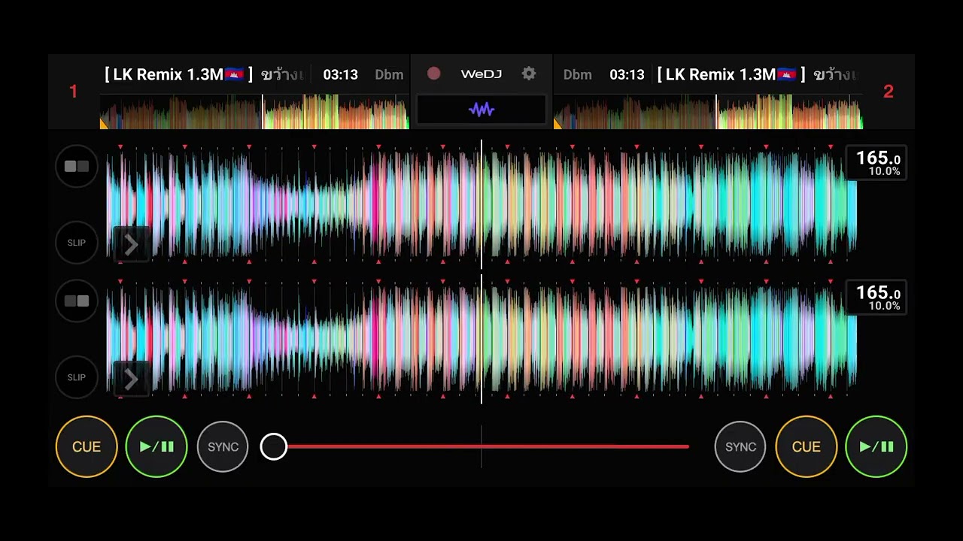Click deck 2 key label Dbm
The width and height of the screenshot is (963, 541).
pyautogui.click(x=577, y=74)
